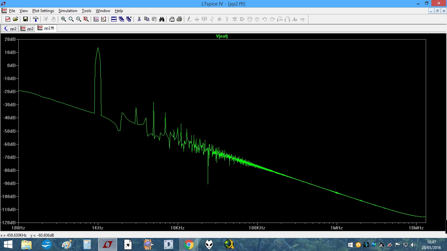Click the 10MHz horizontal axis label
447x251 pixels.
[416, 228]
